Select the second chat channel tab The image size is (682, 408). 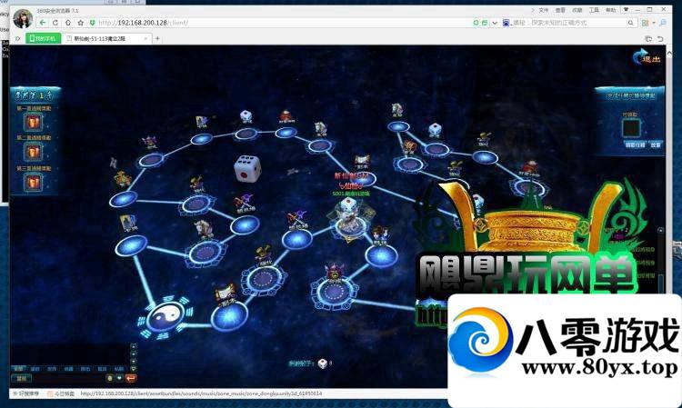pyautogui.click(x=35, y=369)
